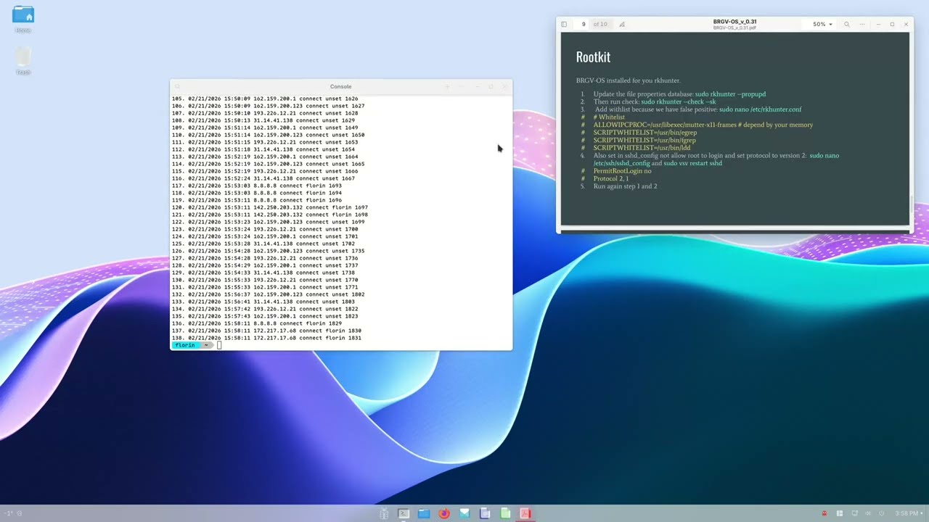Click the red notification tray icon
This screenshot has width=929, height=522.
(x=824, y=513)
